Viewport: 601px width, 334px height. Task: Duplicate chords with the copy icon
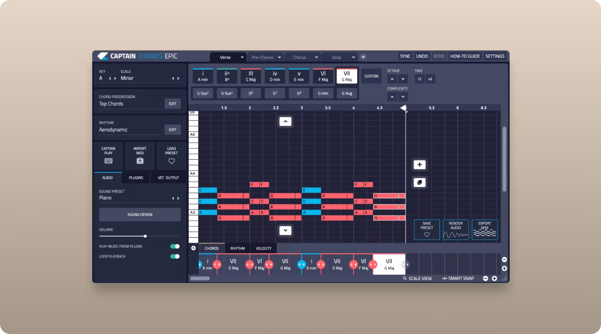tap(420, 183)
